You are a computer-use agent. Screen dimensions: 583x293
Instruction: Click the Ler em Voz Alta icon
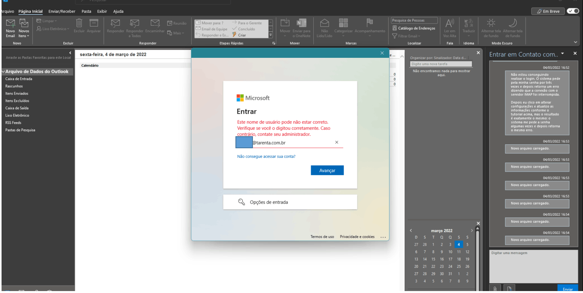click(x=450, y=23)
